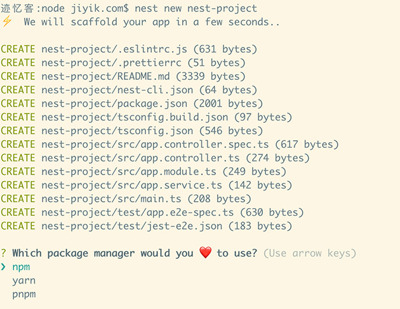Click the teal selection arrow before npm
400x309 pixels.
[x=3, y=266]
